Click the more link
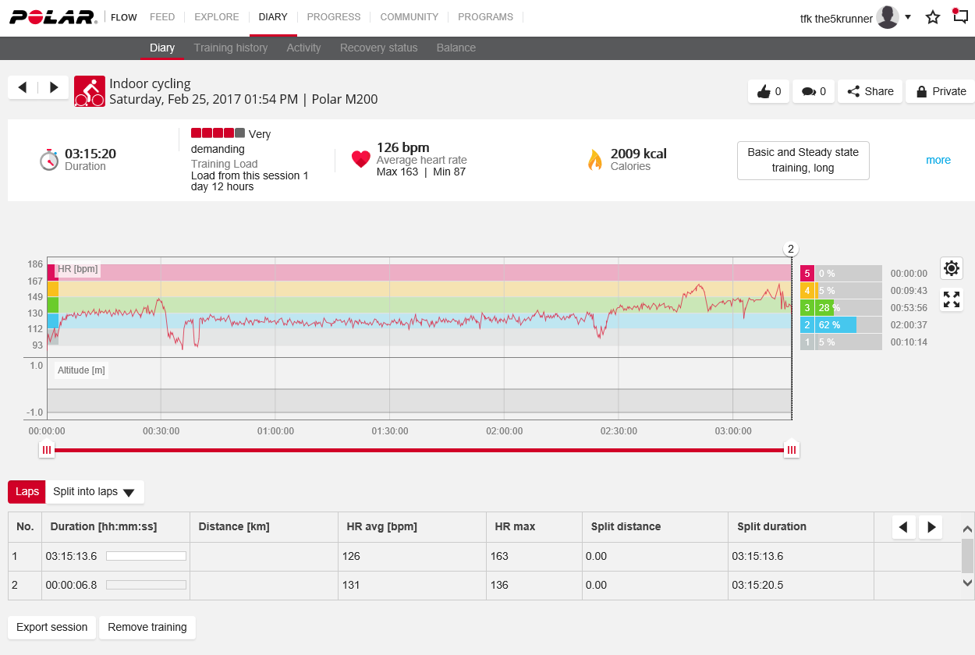 [x=938, y=160]
